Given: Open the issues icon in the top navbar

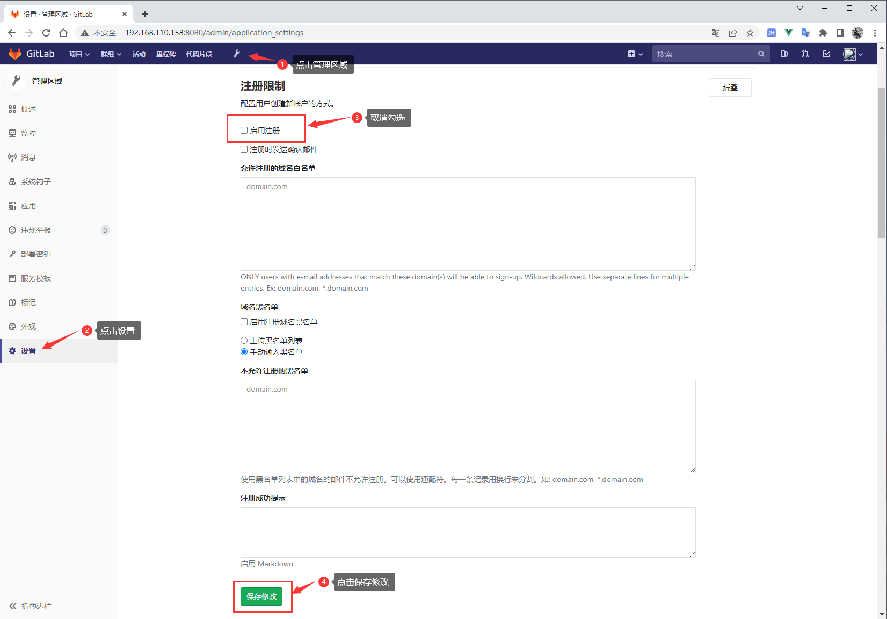Looking at the screenshot, I should 784,54.
